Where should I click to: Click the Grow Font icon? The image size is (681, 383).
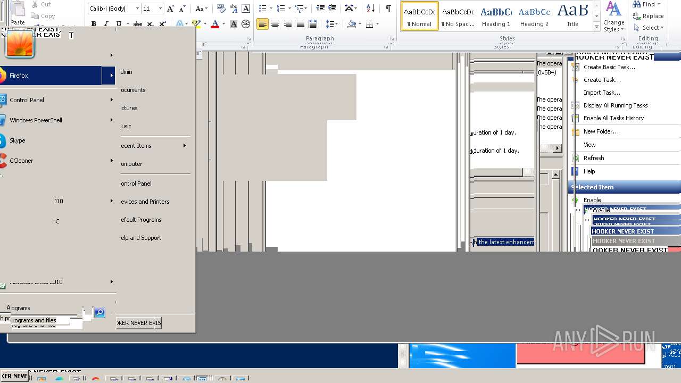pyautogui.click(x=170, y=9)
